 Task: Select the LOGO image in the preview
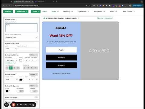coord(61,28)
